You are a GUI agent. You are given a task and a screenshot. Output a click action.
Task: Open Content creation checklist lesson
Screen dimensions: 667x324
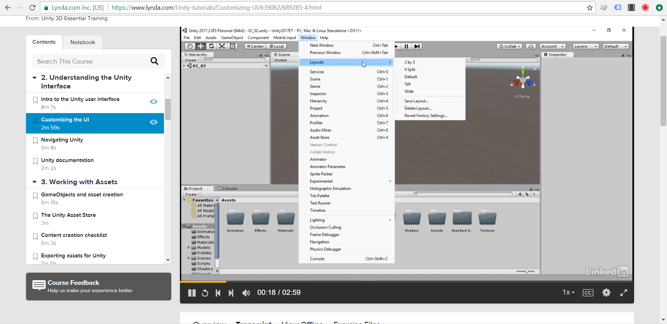pyautogui.click(x=74, y=235)
